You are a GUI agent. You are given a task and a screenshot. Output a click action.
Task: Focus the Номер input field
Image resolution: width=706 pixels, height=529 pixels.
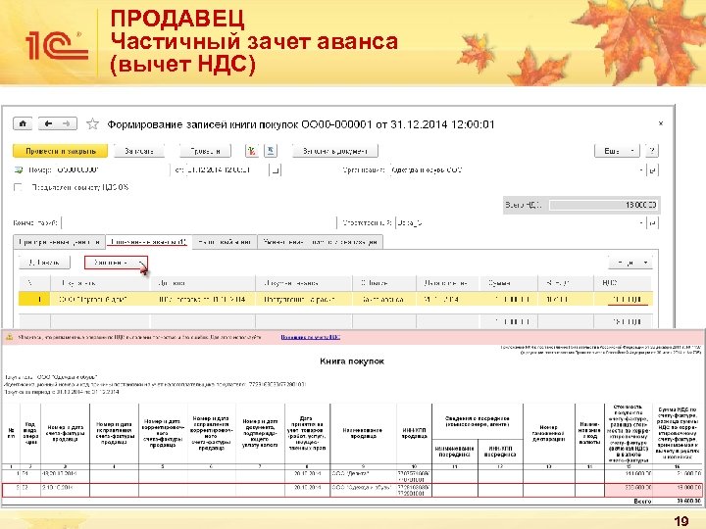(111, 170)
